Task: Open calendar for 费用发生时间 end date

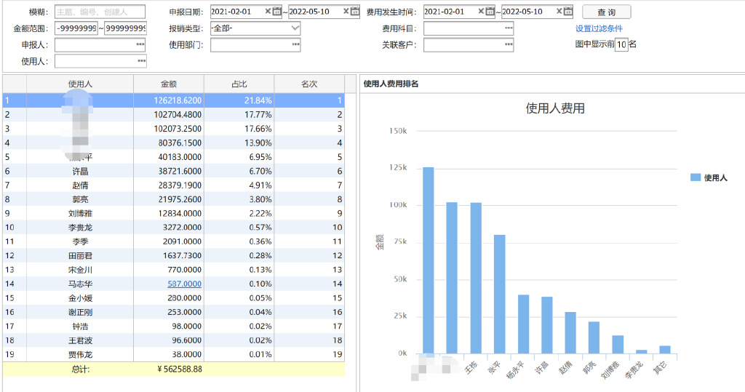Action: click(x=567, y=12)
